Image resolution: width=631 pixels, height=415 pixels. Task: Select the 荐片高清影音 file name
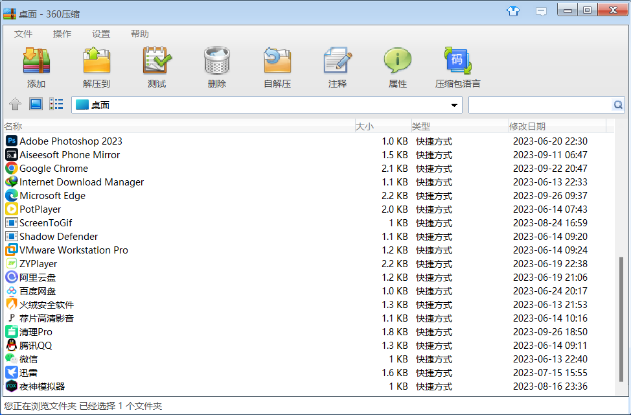[47, 318]
